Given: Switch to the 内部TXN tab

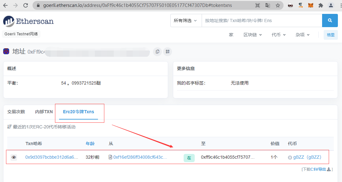Looking at the screenshot, I should pyautogui.click(x=44, y=112).
